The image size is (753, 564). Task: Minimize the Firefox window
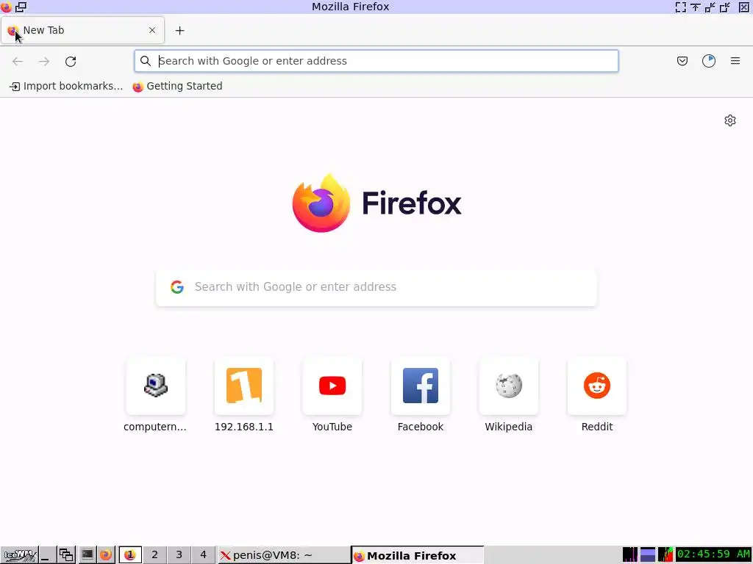[710, 7]
